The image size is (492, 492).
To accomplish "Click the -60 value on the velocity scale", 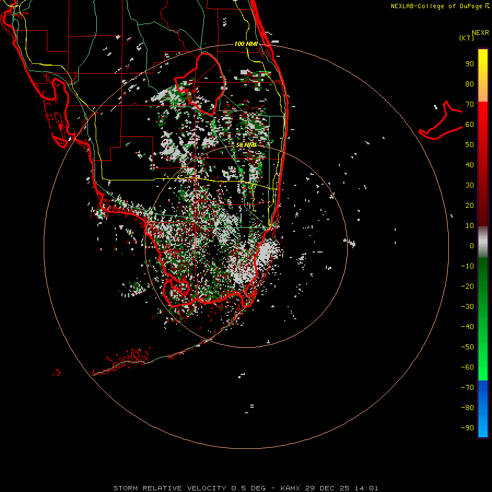I will (x=467, y=367).
